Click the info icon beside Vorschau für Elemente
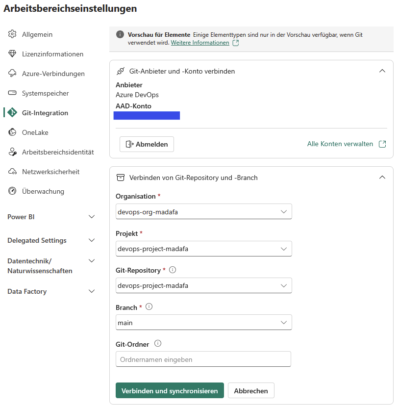This screenshot has width=398, height=408. click(x=120, y=34)
